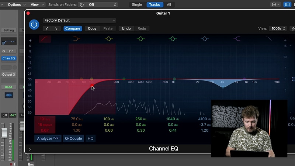Close the Guitar 1 plug-in window
The height and width of the screenshot is (166, 295).
coord(28,13)
